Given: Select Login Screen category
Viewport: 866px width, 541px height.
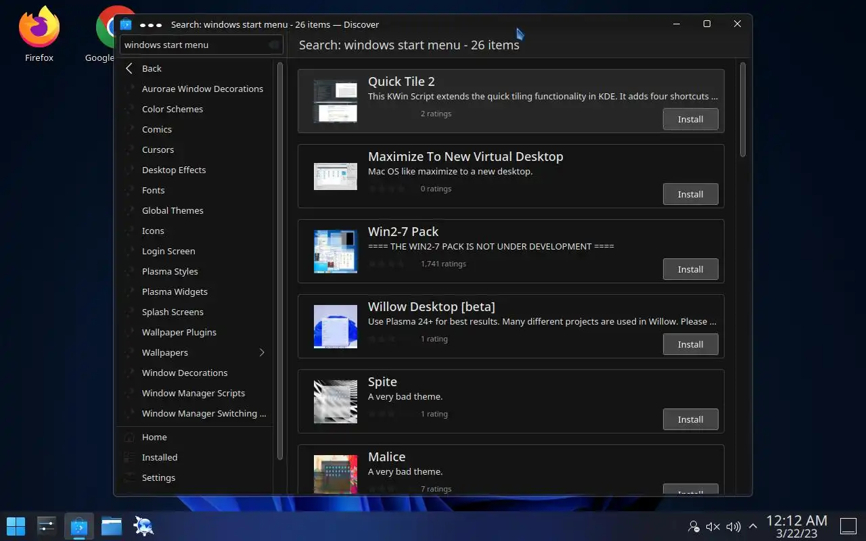Looking at the screenshot, I should tap(195, 251).
